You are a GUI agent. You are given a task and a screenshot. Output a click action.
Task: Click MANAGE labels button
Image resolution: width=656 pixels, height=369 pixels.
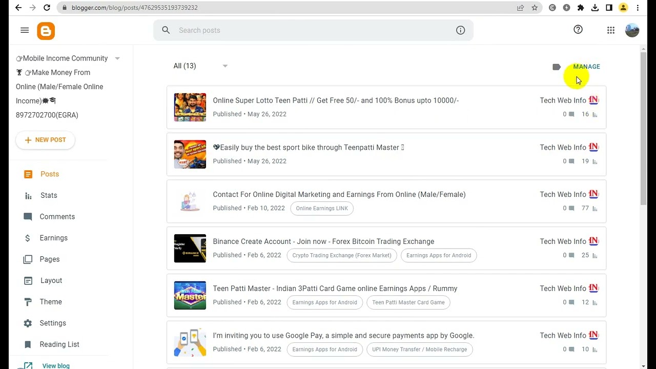tap(586, 67)
